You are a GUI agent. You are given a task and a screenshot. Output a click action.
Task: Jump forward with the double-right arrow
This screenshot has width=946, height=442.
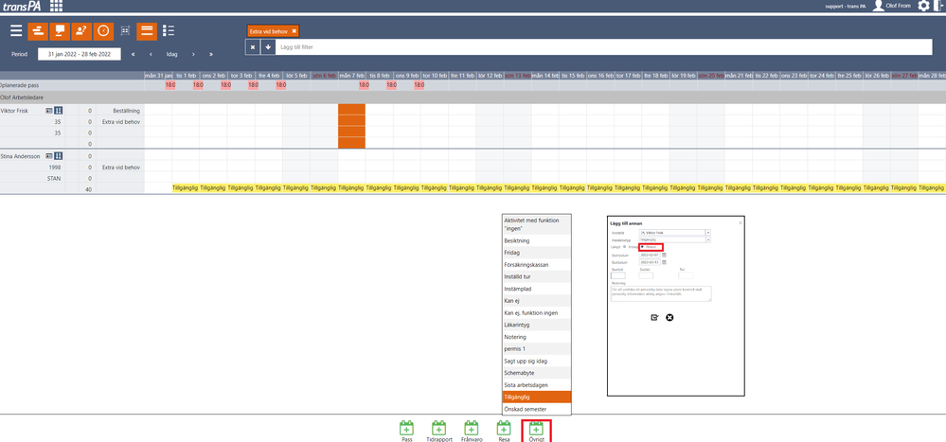pyautogui.click(x=210, y=54)
